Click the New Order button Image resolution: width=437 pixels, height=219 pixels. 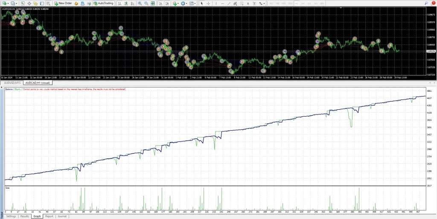[x=62, y=3]
